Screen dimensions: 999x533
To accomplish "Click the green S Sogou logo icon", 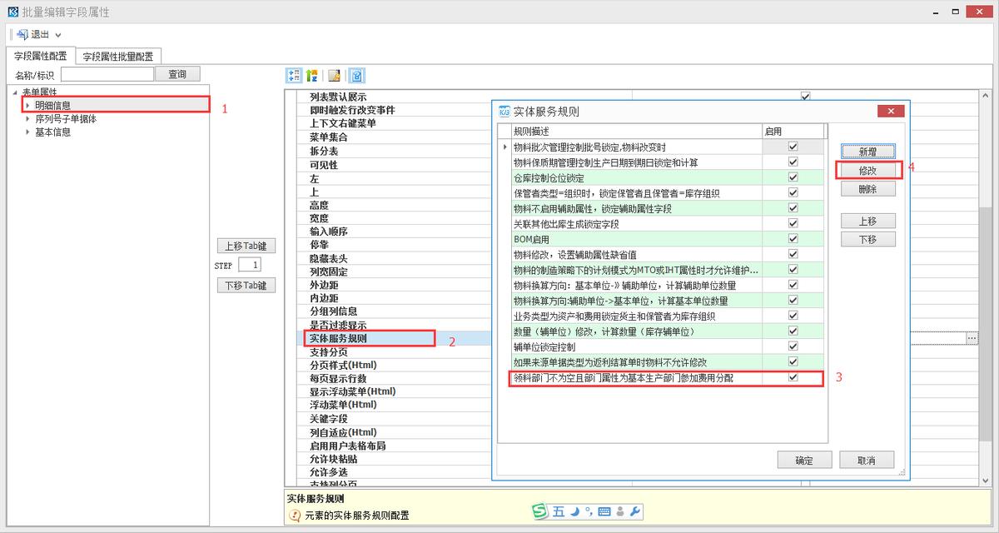I will point(539,511).
